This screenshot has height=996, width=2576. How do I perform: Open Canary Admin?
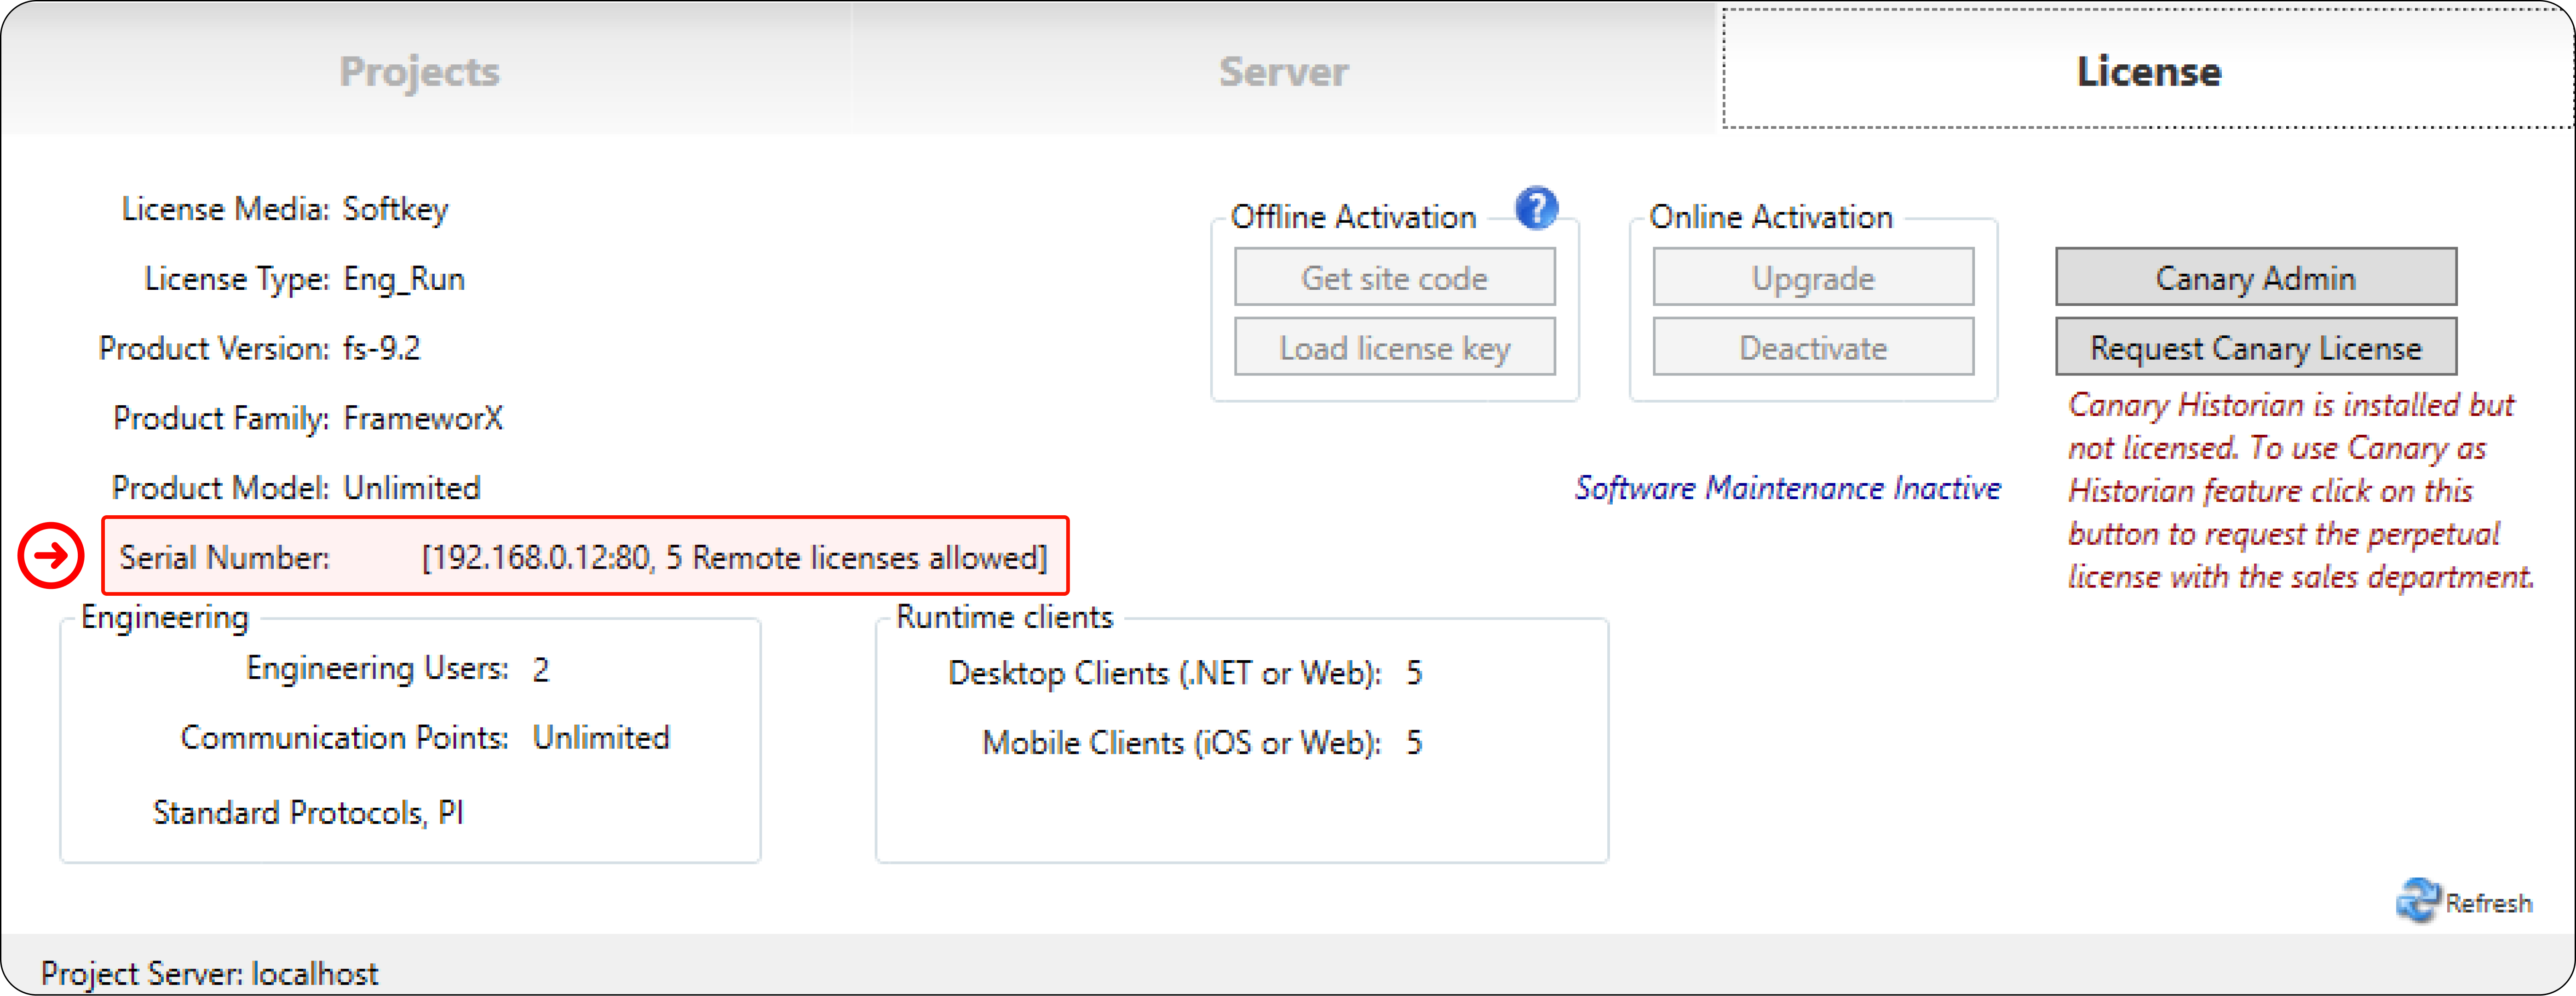(2255, 277)
